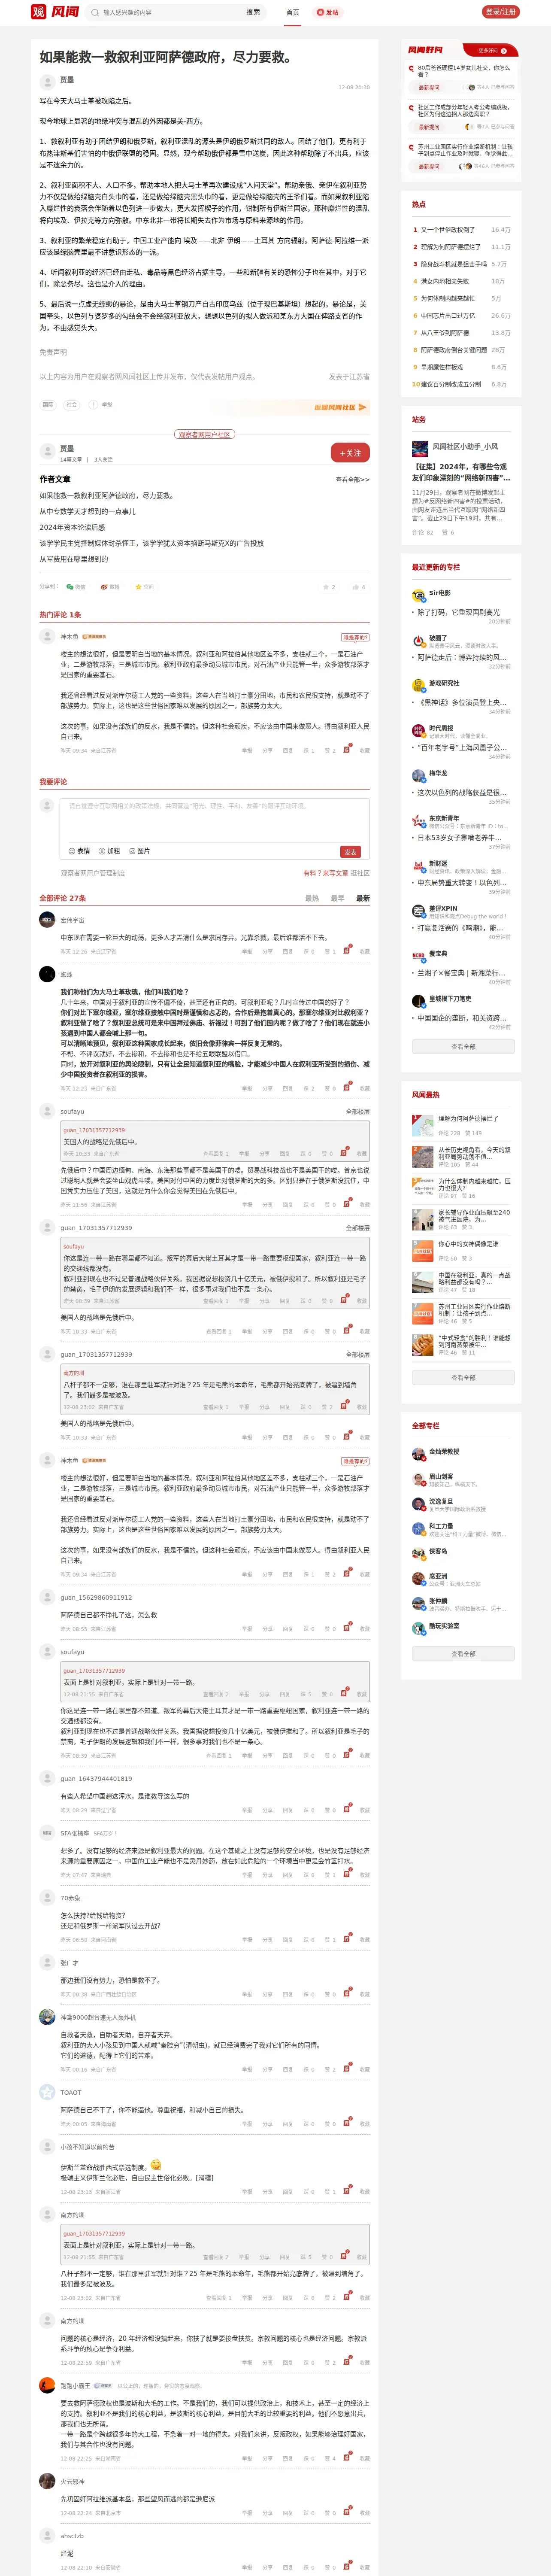Open hot topic 建议百分制改成五分制
Viewport: 551px width, 2576px height.
(x=450, y=384)
